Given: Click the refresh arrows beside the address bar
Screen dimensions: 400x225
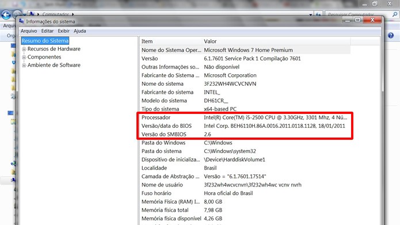Looking at the screenshot, I should click(318, 14).
